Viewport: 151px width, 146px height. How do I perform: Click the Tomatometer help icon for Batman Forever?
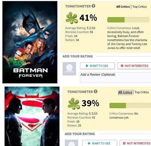[x=93, y=6]
